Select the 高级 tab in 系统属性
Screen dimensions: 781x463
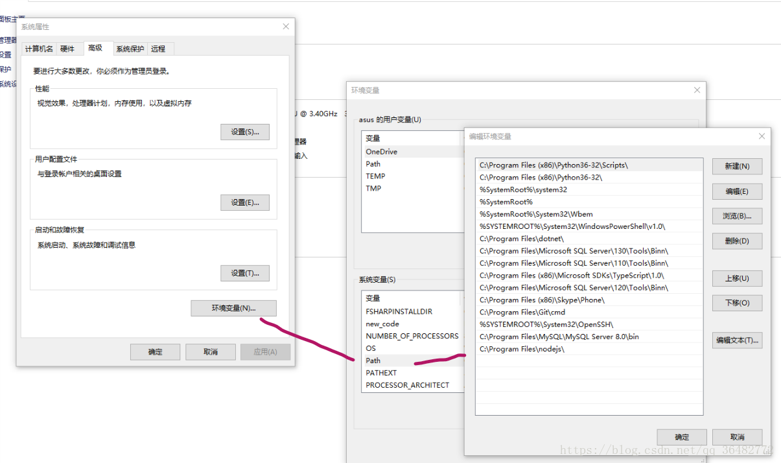[95, 48]
